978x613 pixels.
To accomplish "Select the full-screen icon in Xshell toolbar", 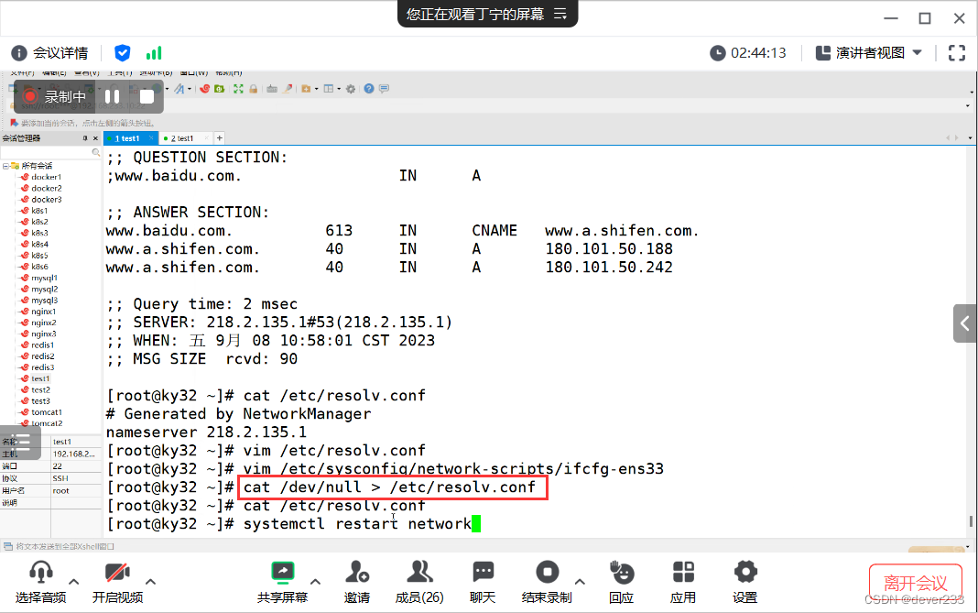I will [239, 89].
